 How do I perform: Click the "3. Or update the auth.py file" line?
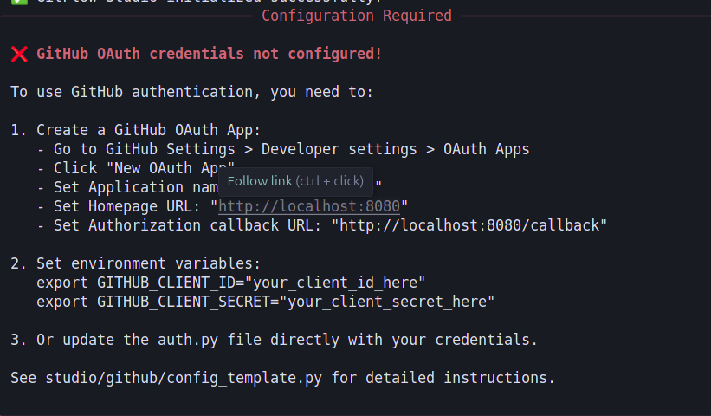click(x=274, y=340)
